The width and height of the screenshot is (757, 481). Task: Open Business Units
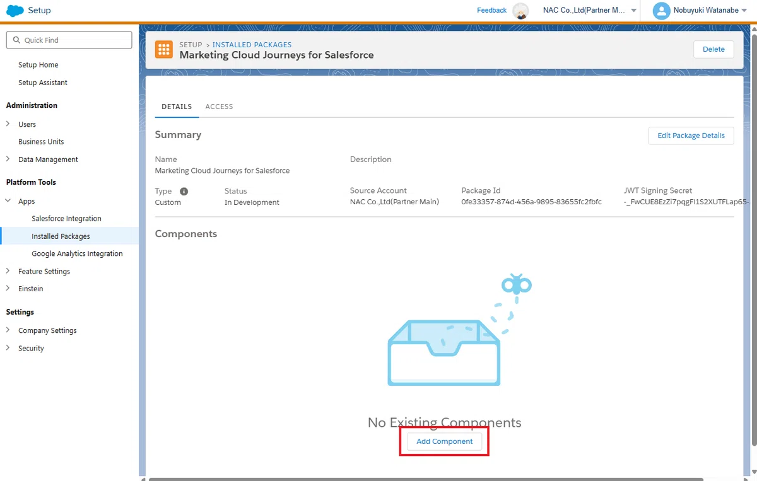(41, 142)
